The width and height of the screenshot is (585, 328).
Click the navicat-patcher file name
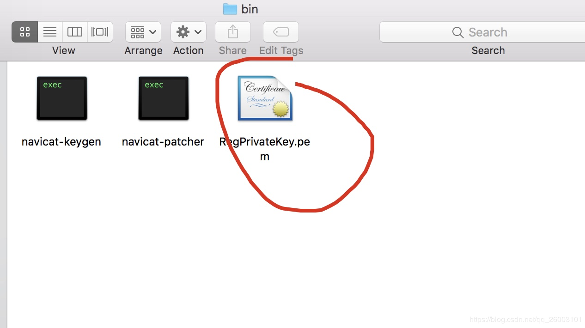(x=163, y=141)
